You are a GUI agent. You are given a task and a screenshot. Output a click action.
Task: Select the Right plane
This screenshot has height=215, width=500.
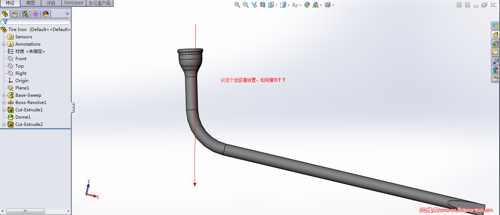coord(17,73)
